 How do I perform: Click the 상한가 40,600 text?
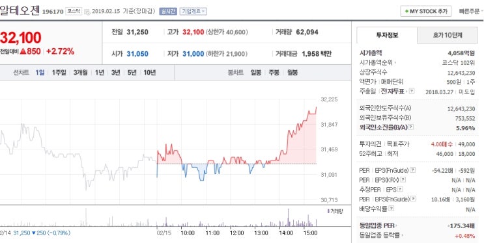click(227, 32)
